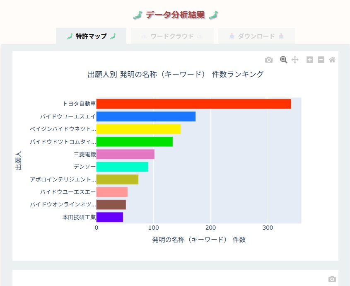The width and height of the screenshot is (350, 286).
Task: Click the chart title 出願人別 発明の名称
Action: (176, 75)
